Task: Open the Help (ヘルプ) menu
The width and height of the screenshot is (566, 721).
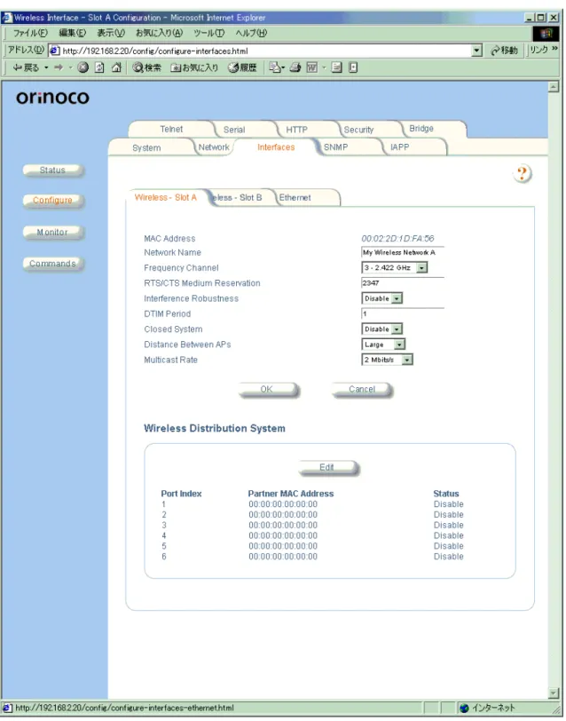Action: tap(251, 33)
